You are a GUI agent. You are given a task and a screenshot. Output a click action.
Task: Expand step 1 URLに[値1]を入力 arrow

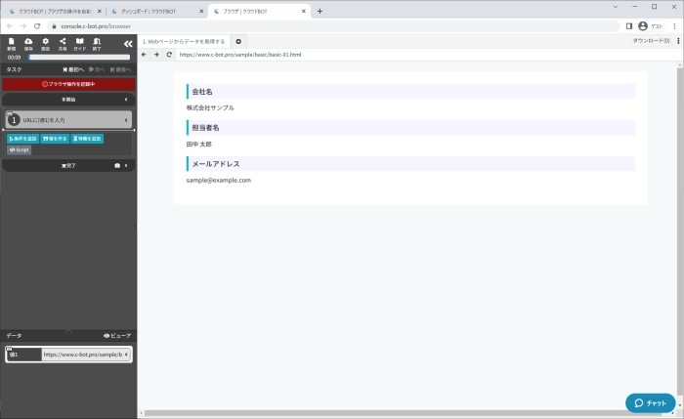tap(126, 119)
